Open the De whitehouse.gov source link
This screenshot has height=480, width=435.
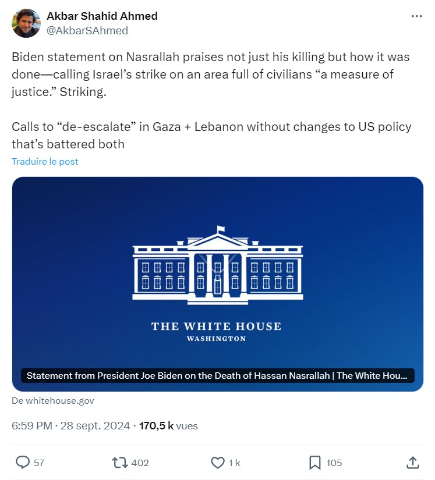coord(52,400)
